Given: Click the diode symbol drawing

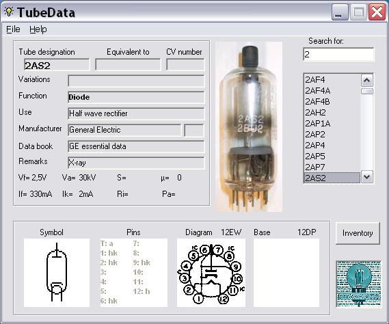Looking at the screenshot, I should click(57, 273).
